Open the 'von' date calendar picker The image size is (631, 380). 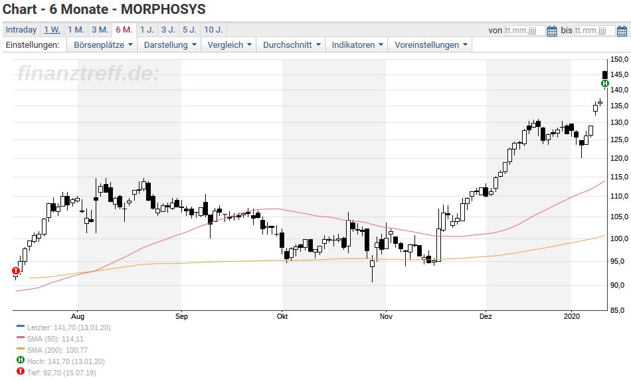(x=552, y=31)
